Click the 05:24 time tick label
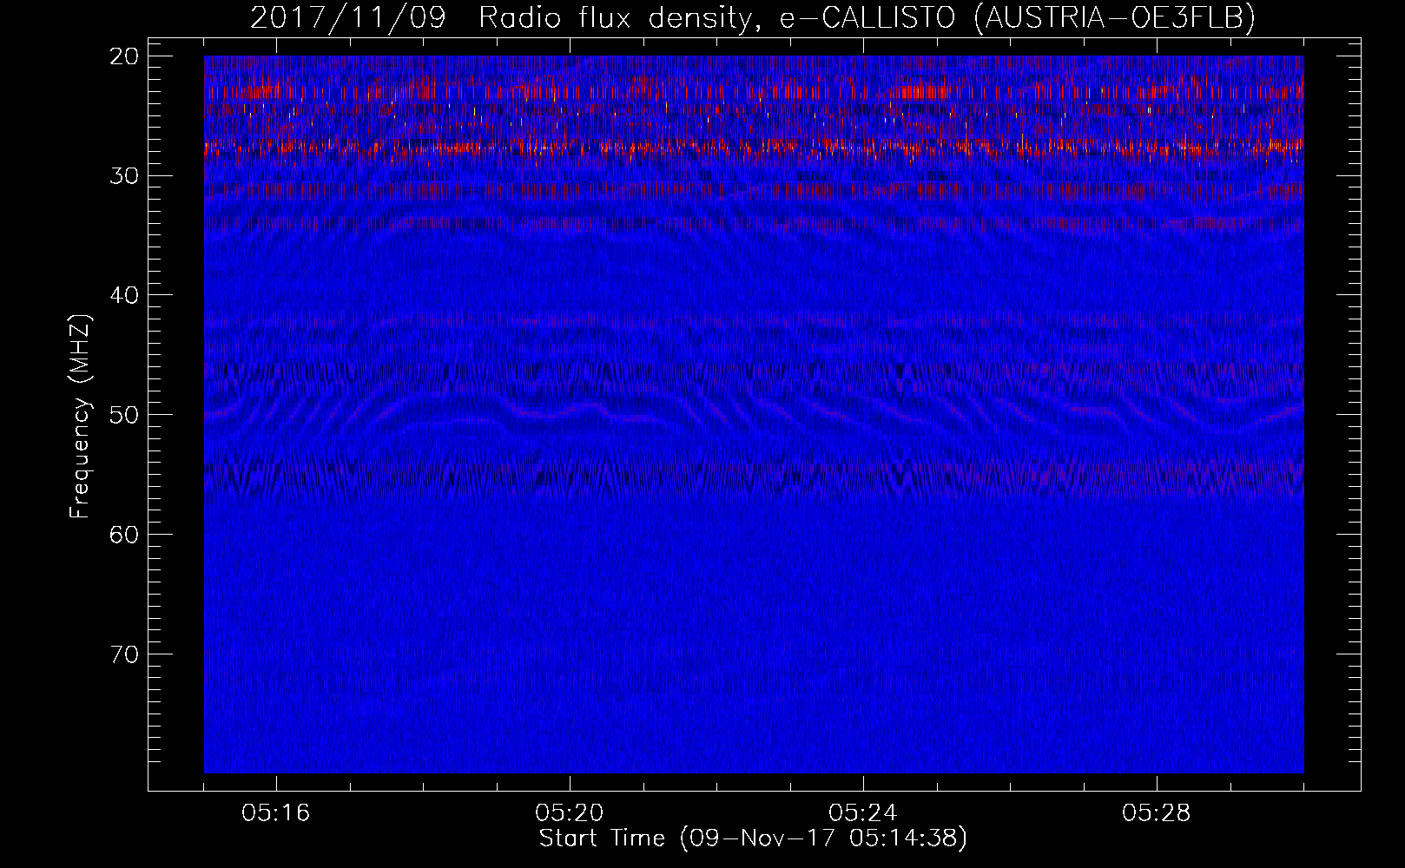 tap(863, 813)
